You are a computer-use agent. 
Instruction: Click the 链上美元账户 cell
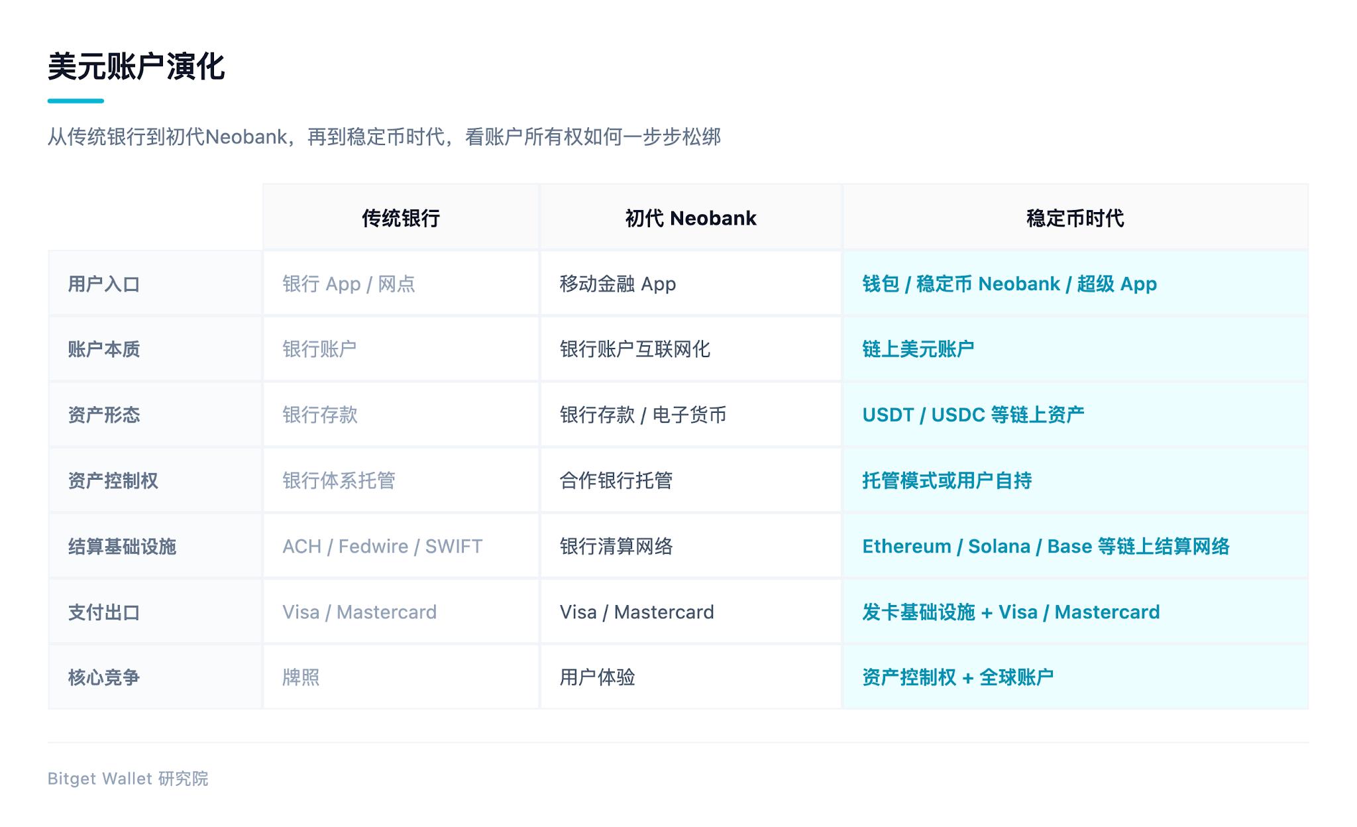point(1075,349)
